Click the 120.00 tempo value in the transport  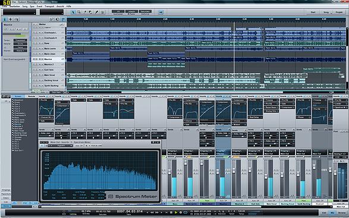pyautogui.click(x=241, y=211)
